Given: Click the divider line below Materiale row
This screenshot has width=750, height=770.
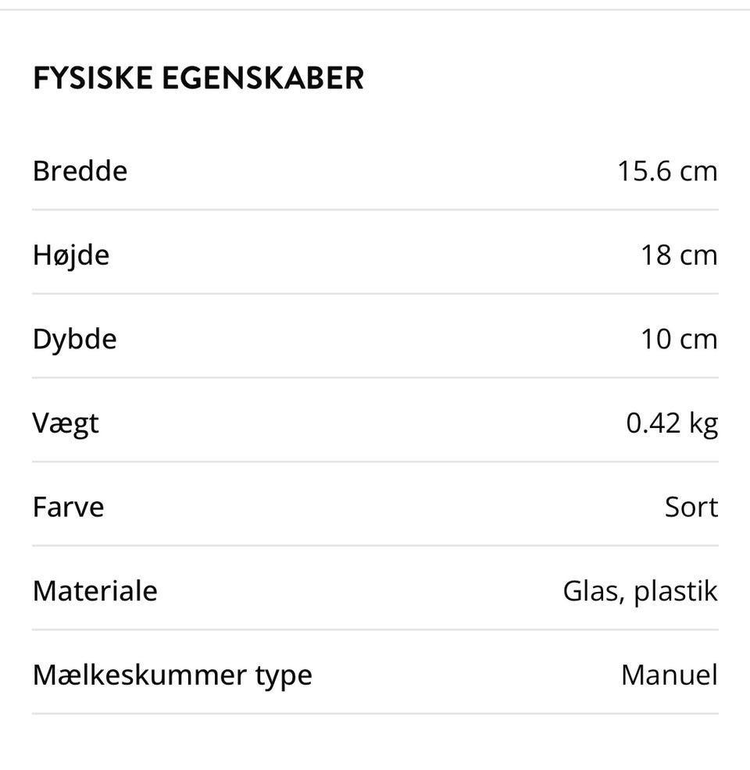Looking at the screenshot, I should coord(375,629).
